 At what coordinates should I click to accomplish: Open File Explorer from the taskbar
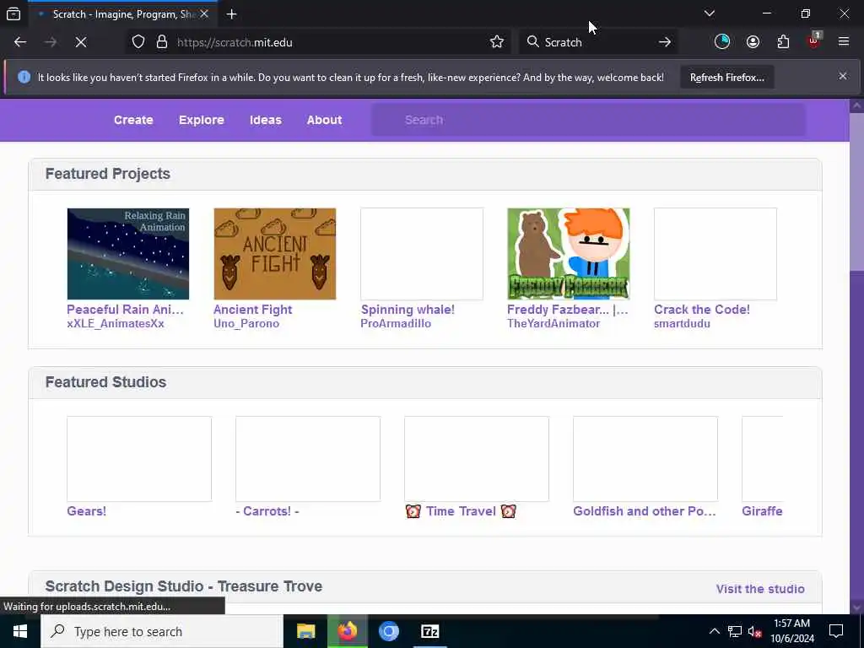(x=305, y=631)
